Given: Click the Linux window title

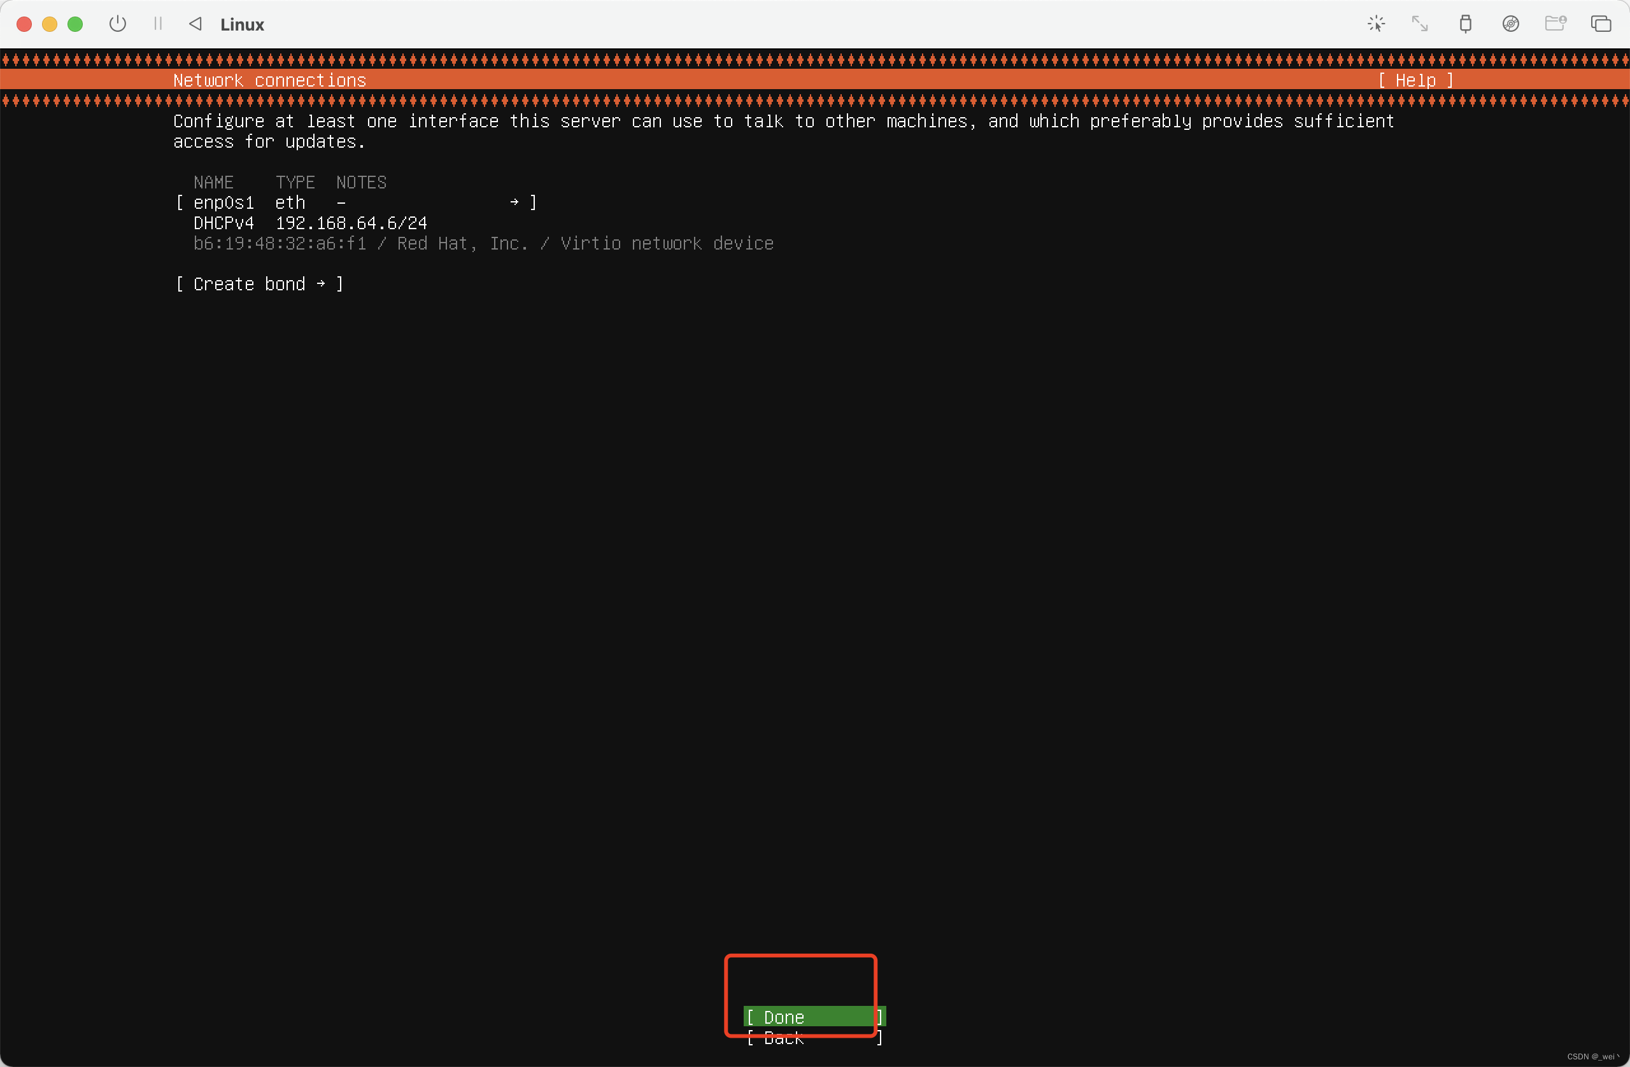Looking at the screenshot, I should click(242, 25).
